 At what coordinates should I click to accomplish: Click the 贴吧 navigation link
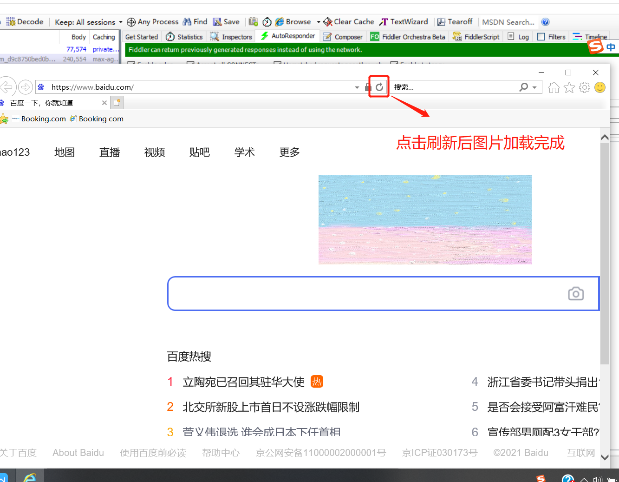tap(200, 152)
